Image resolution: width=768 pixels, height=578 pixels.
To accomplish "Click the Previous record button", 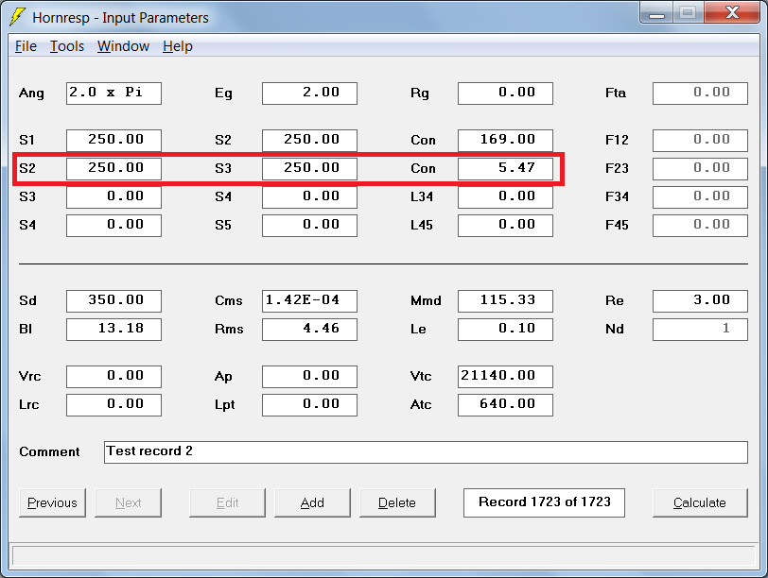I will click(x=52, y=502).
